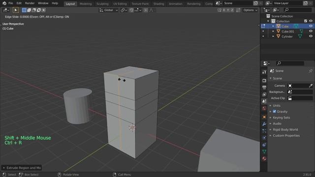
Task: Expand the Cylinder item in outliner
Action: [273, 36]
